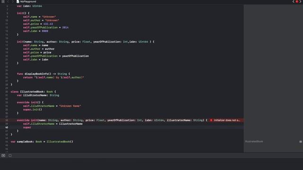This screenshot has width=303, height=170.
Task: Click 'self.illuStratorName = "Unknown Name"' line
Action: pyautogui.click(x=52, y=106)
